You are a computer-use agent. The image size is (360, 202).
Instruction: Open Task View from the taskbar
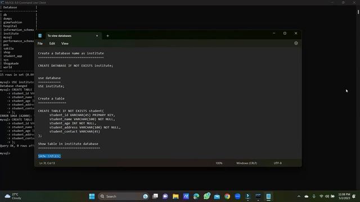(155, 196)
